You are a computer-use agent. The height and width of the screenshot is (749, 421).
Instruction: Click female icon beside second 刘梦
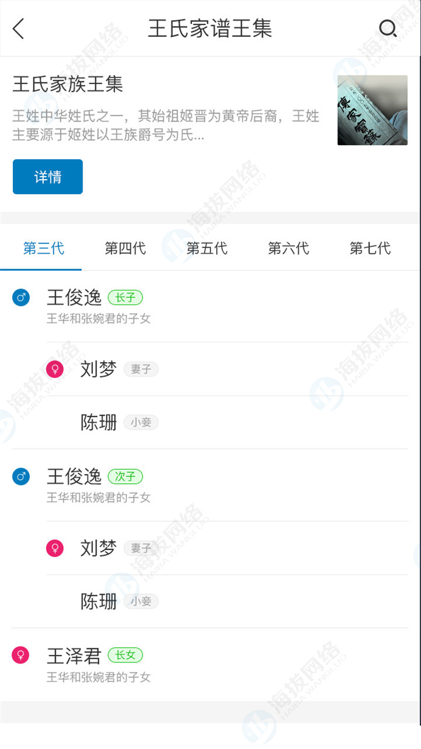[55, 548]
